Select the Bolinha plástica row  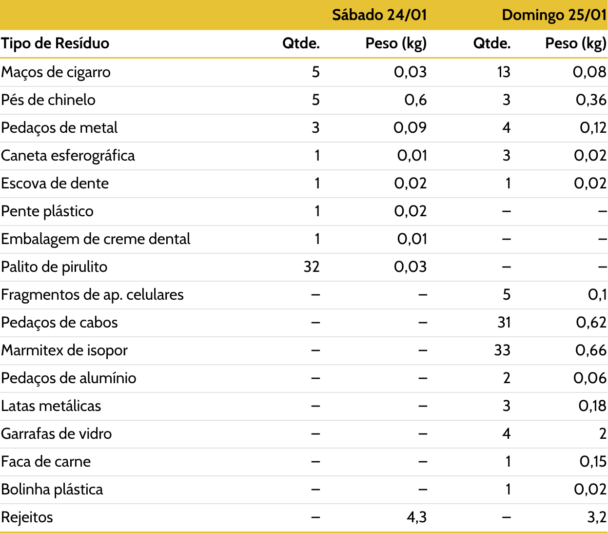[304, 490]
